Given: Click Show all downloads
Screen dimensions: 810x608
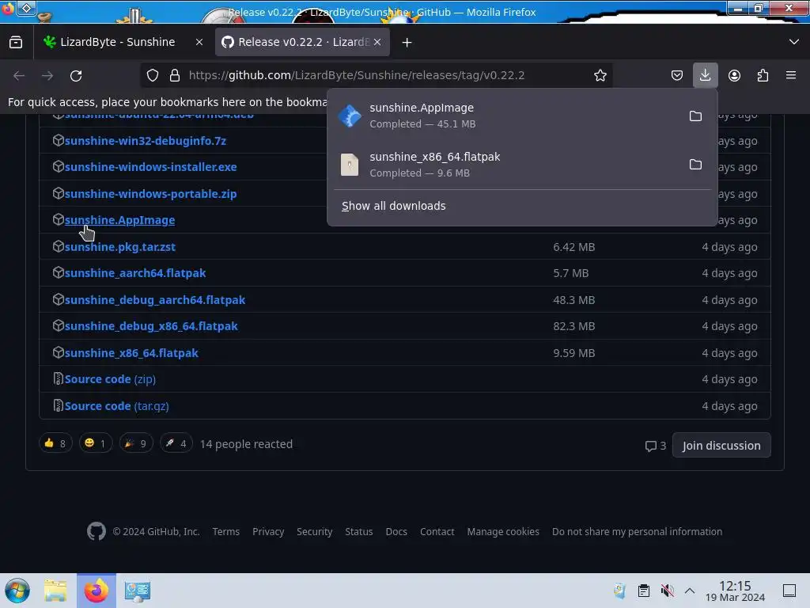Looking at the screenshot, I should click(x=394, y=206).
